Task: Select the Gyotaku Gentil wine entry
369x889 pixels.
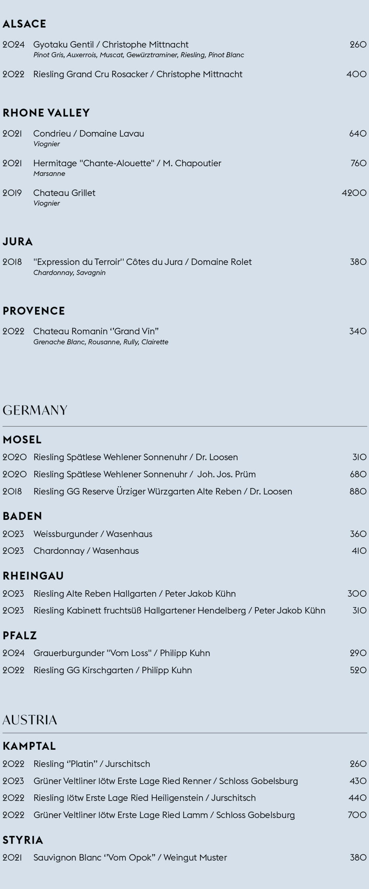Action: [111, 45]
